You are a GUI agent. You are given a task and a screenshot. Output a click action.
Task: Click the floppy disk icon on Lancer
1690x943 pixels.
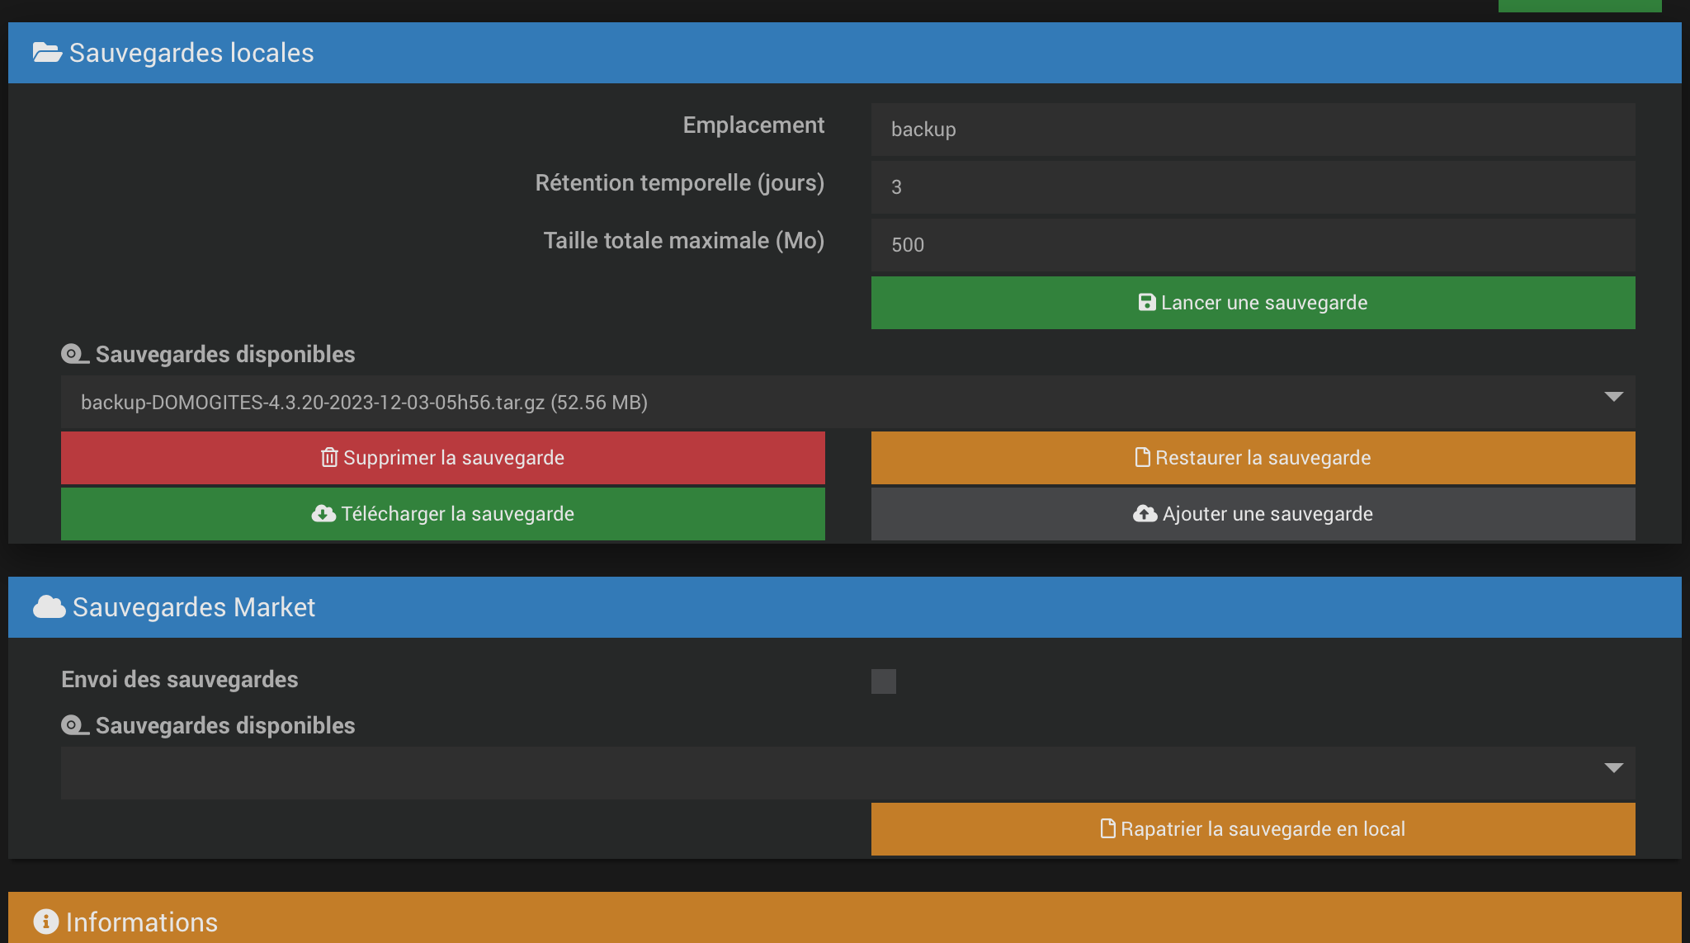click(1146, 303)
